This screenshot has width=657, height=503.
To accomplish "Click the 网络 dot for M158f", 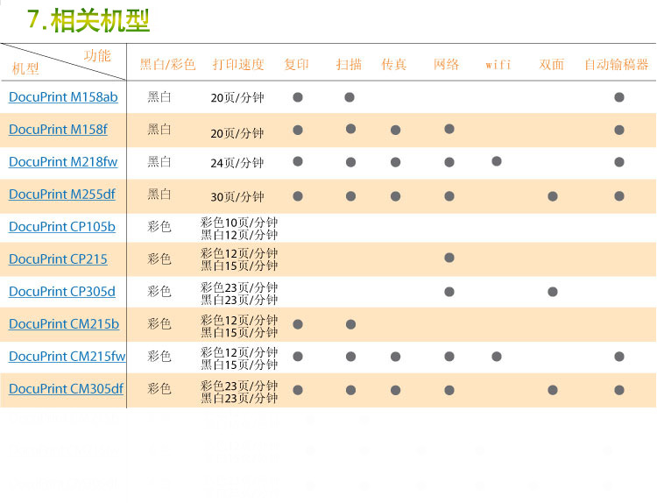I will point(449,129).
